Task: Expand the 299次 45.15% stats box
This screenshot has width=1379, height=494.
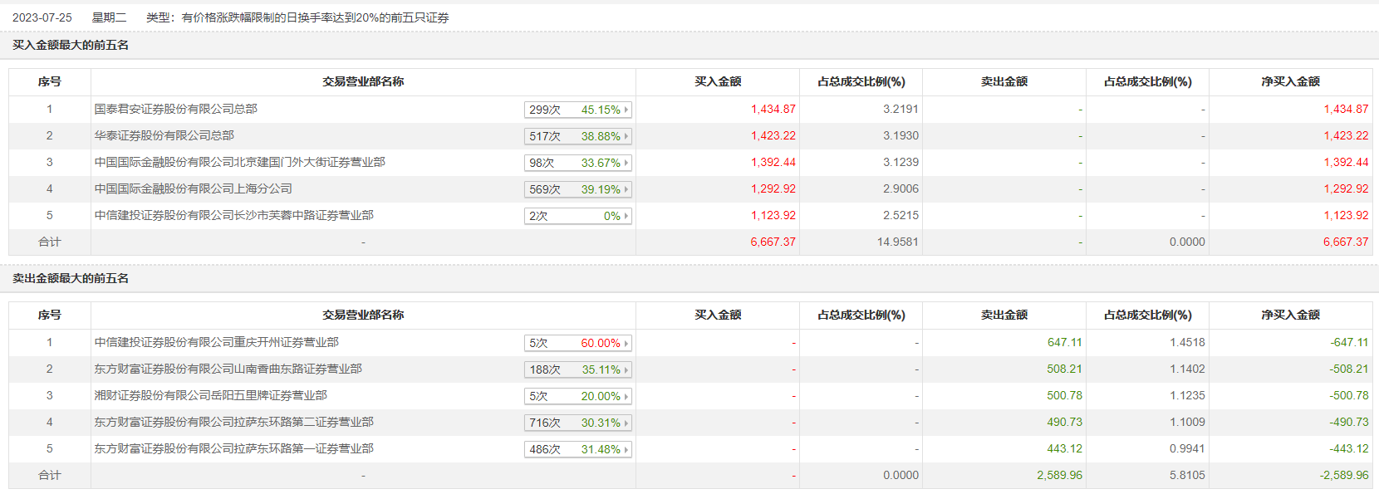Action: point(577,110)
